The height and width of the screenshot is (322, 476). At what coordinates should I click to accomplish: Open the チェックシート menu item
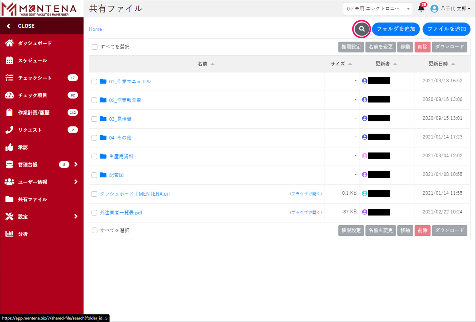[35, 78]
